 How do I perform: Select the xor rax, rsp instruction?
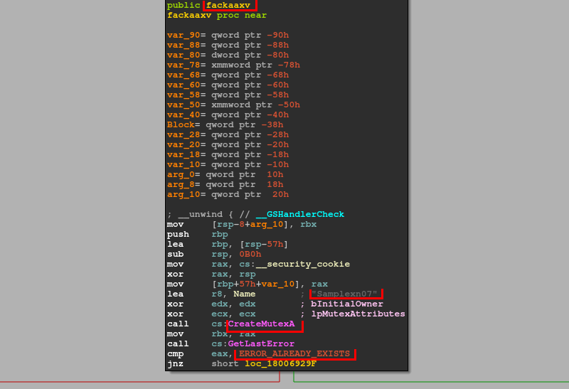(211, 274)
